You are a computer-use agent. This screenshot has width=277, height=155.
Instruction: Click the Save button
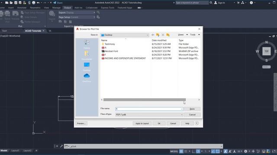[x=192, y=109]
